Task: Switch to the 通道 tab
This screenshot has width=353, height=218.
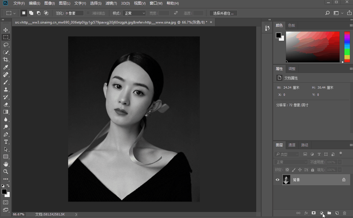Action: click(292, 145)
